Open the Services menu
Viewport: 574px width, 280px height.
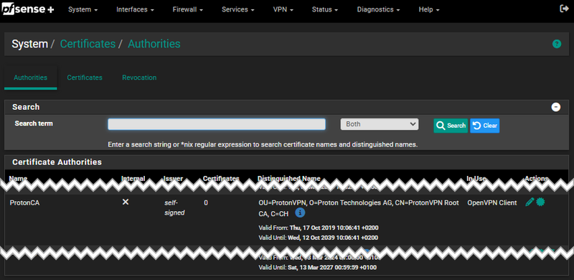click(x=237, y=10)
